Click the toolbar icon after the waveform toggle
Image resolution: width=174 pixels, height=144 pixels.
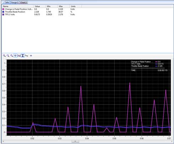coord(19,56)
